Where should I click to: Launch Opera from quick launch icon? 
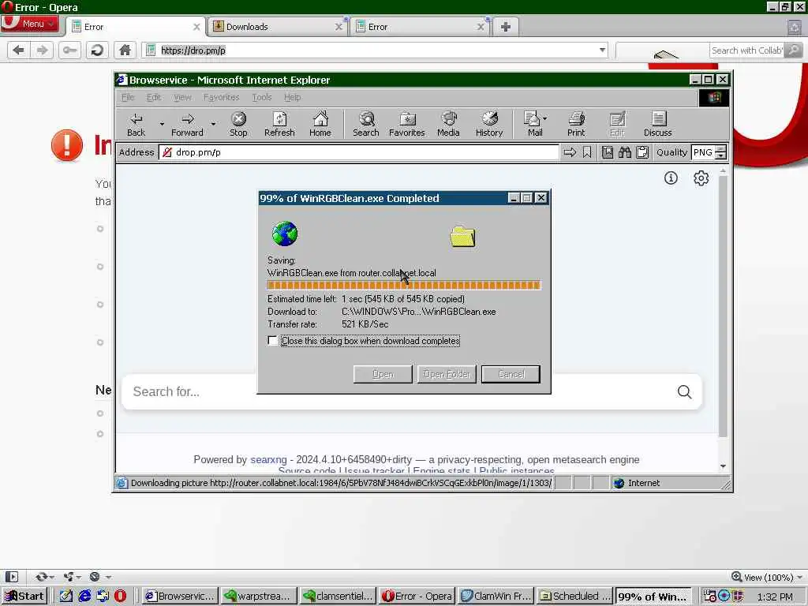pyautogui.click(x=120, y=597)
